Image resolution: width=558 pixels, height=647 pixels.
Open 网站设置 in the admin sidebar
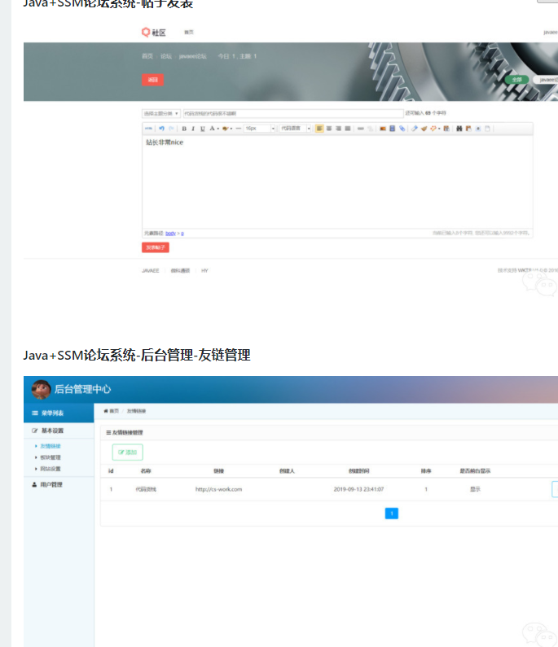[51, 469]
